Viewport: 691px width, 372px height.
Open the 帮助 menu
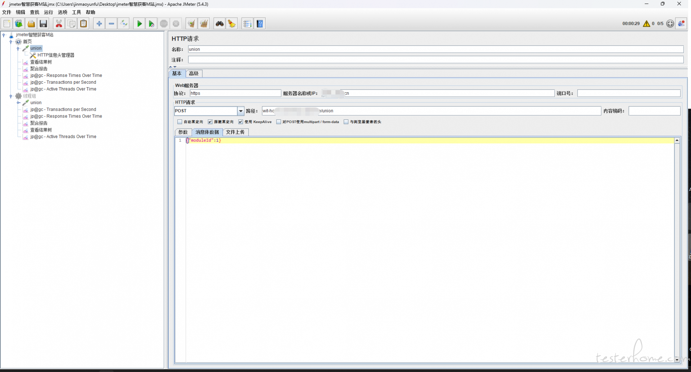click(91, 12)
